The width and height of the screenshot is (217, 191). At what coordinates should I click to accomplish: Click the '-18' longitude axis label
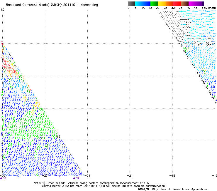pyautogui.click(x=172, y=176)
